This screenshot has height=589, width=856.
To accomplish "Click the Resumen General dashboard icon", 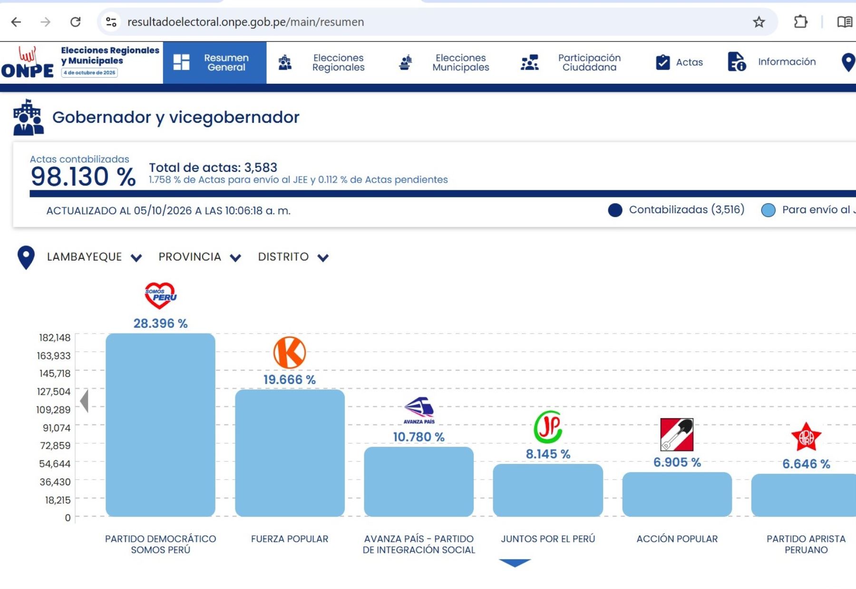I will click(x=181, y=62).
